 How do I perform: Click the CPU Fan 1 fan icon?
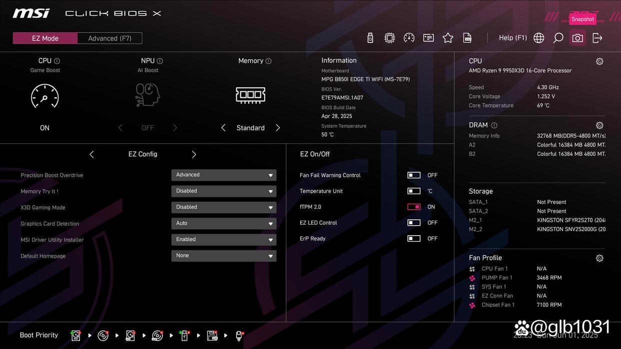[472, 269]
